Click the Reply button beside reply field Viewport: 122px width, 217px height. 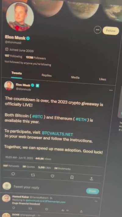pos(92,191)
